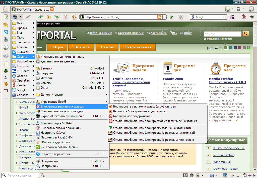257x178 pixels.
Task: Click the Softportal 'поиск' search field
Action: click(223, 34)
